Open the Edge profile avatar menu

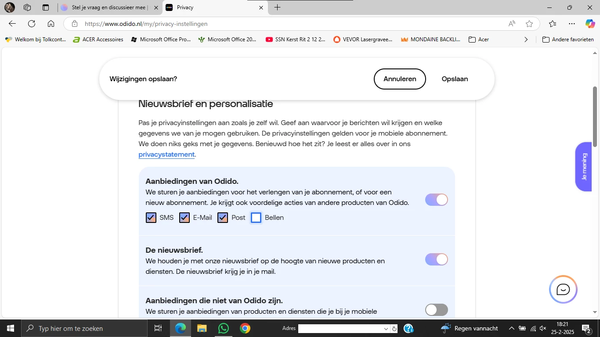[x=10, y=7]
